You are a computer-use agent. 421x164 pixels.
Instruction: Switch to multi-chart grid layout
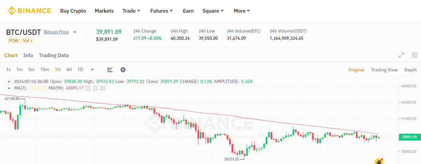tap(415, 55)
